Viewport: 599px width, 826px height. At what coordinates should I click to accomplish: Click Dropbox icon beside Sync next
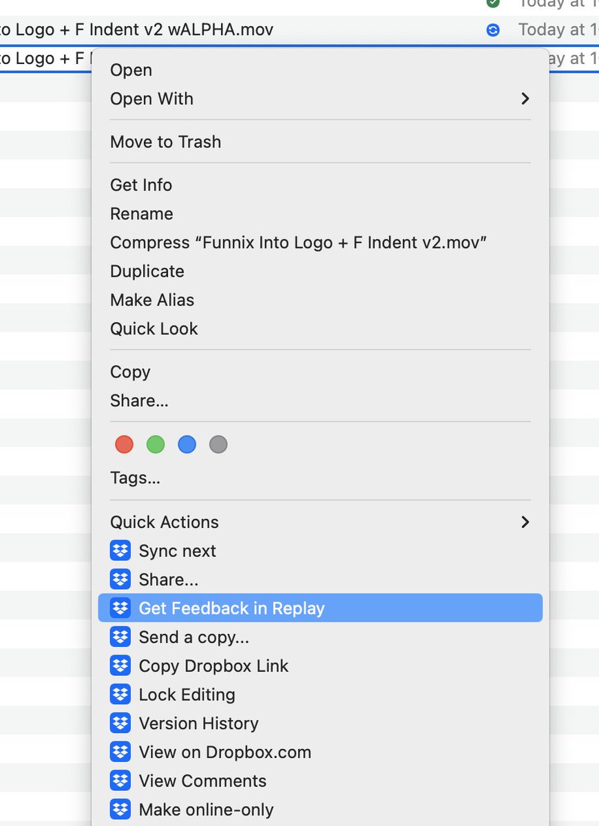pos(120,551)
